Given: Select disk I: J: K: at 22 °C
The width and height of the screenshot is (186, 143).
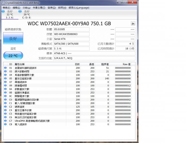Looking at the screenshot, I should (10, 14).
